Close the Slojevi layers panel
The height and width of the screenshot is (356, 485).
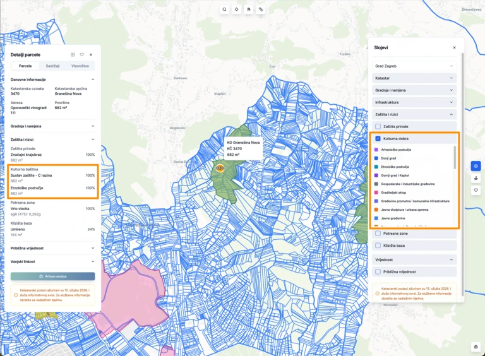click(454, 47)
